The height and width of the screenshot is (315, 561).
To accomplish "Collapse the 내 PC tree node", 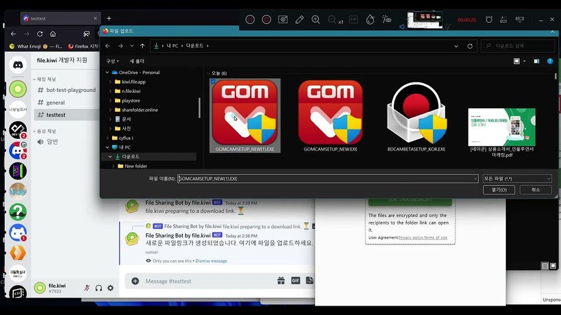I will click(107, 147).
